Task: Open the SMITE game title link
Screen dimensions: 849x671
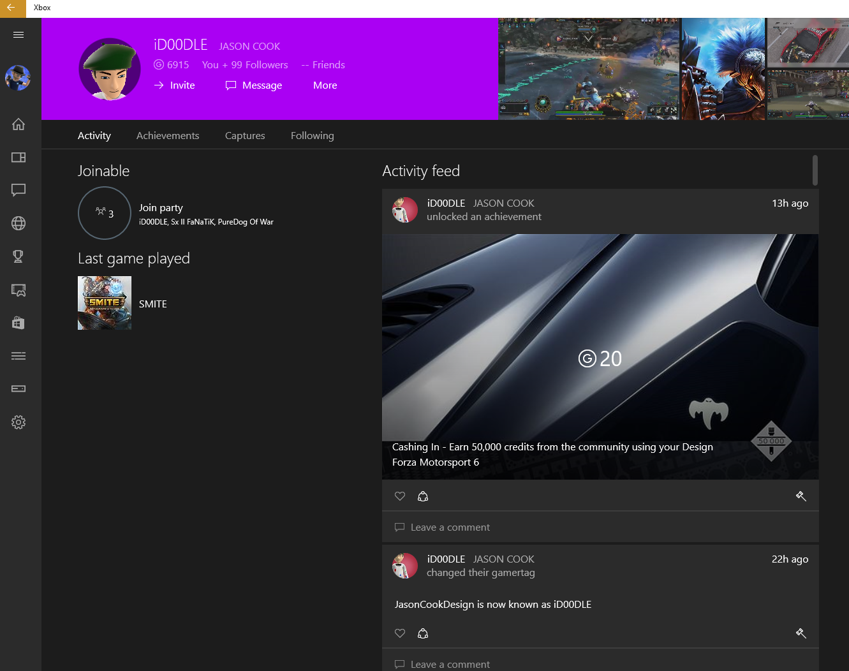Action: tap(153, 304)
